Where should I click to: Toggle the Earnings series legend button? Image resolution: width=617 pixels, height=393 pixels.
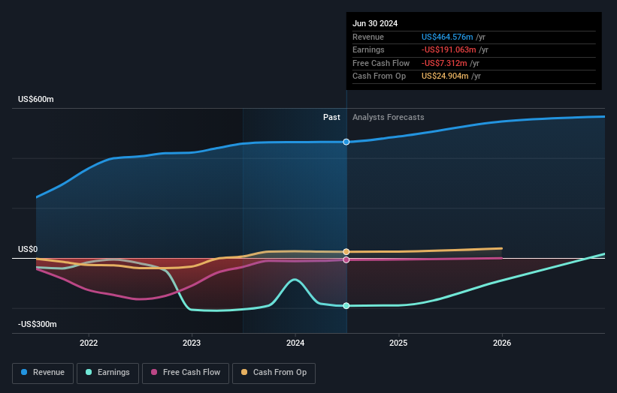[x=107, y=373]
